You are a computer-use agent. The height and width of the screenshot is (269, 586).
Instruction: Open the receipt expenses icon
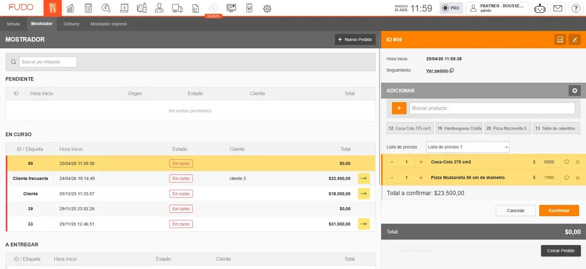124,8
